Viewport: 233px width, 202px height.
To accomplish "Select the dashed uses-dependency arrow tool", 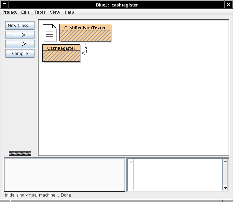I will [x=20, y=35].
